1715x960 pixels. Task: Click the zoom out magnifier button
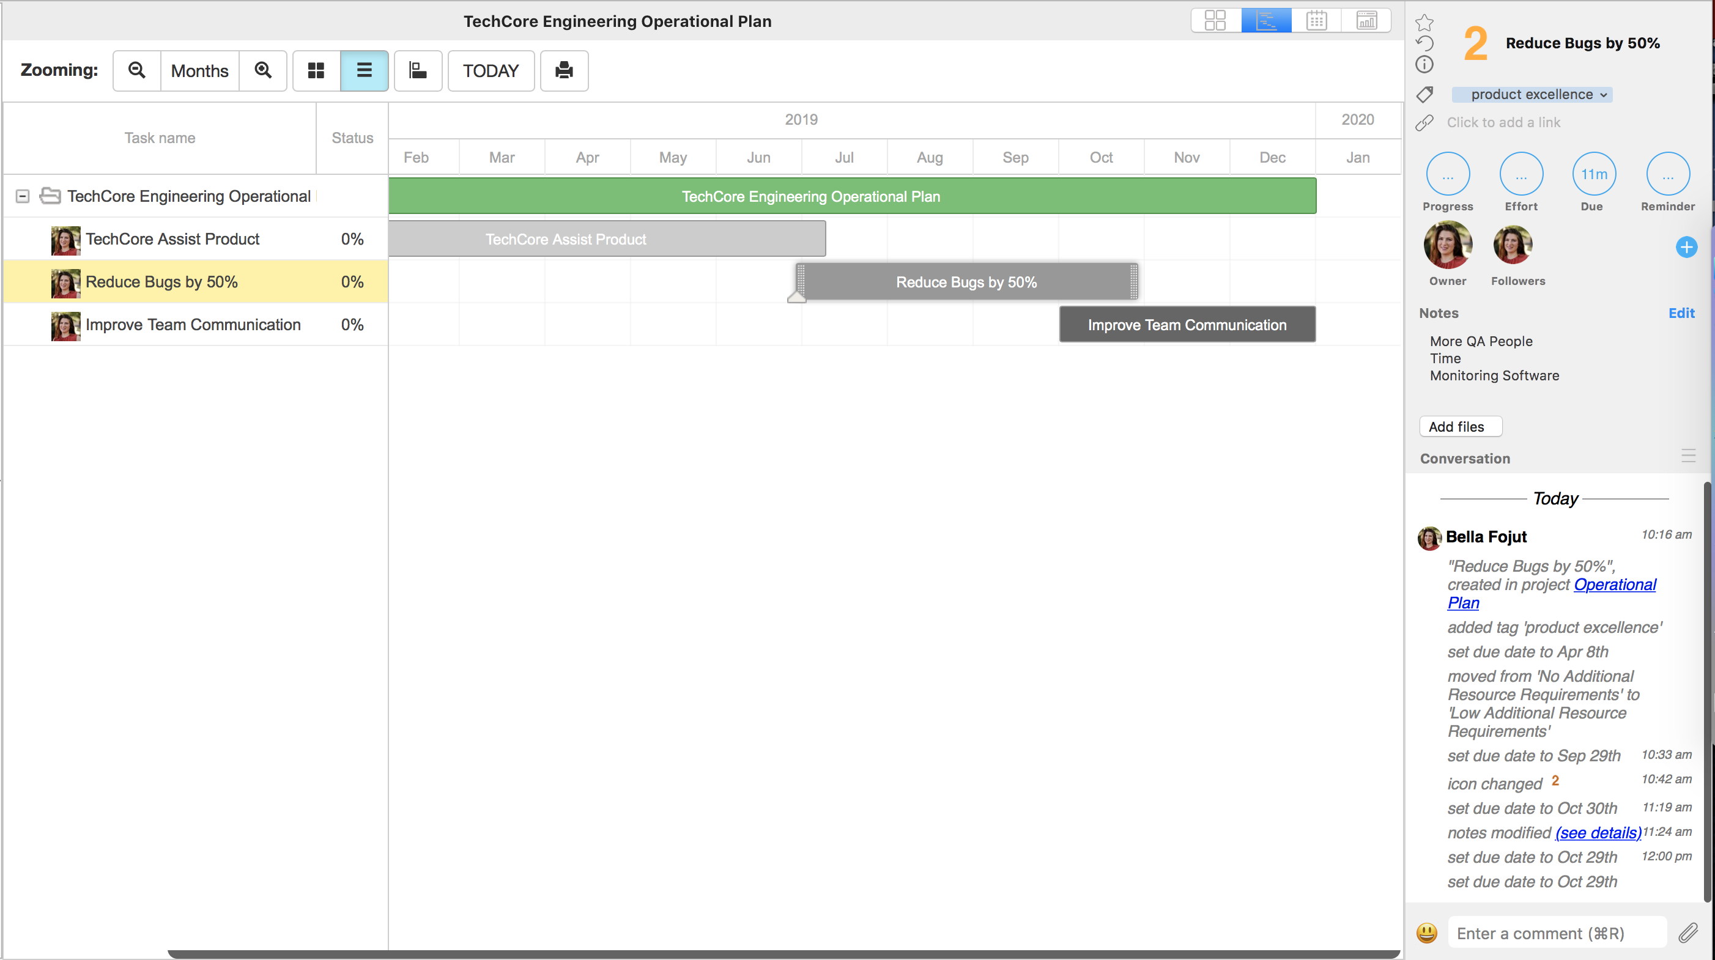[x=136, y=70]
